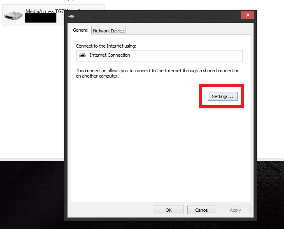This screenshot has height=229, width=284.
Task: Click the Properties dialog title text
Action: tap(160, 17)
